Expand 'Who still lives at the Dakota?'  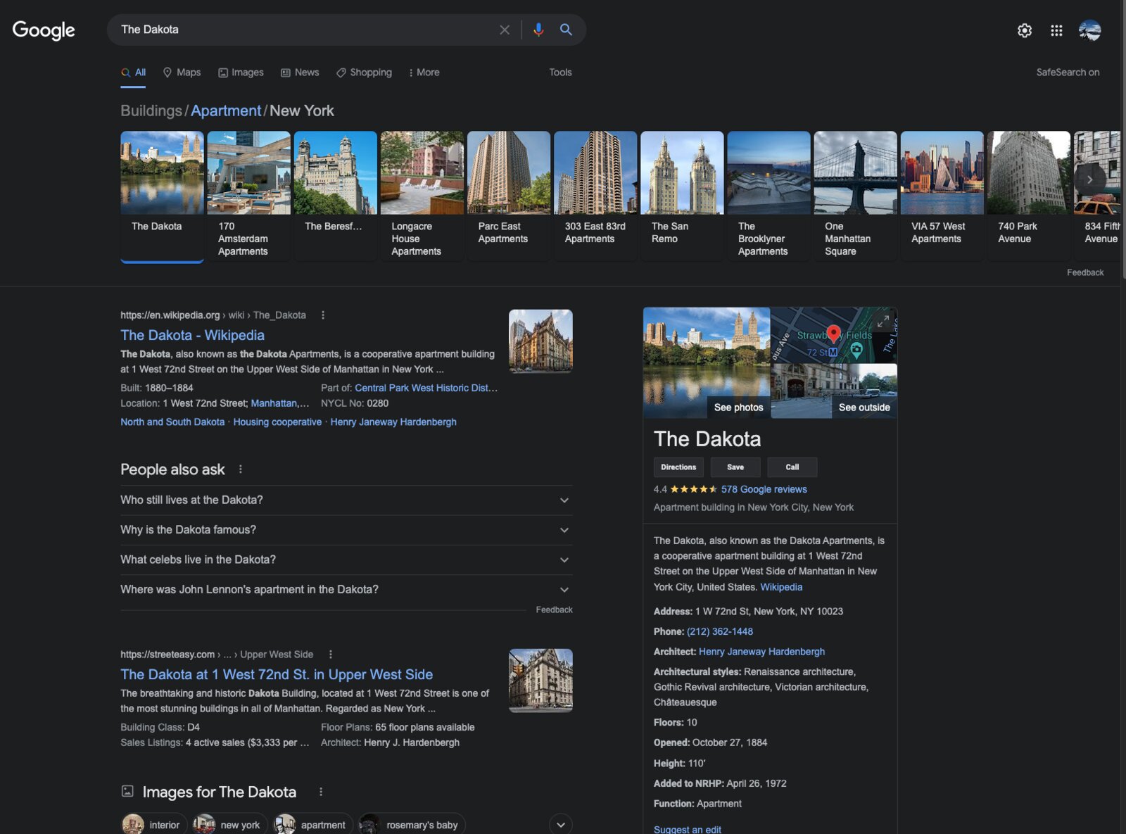346,500
